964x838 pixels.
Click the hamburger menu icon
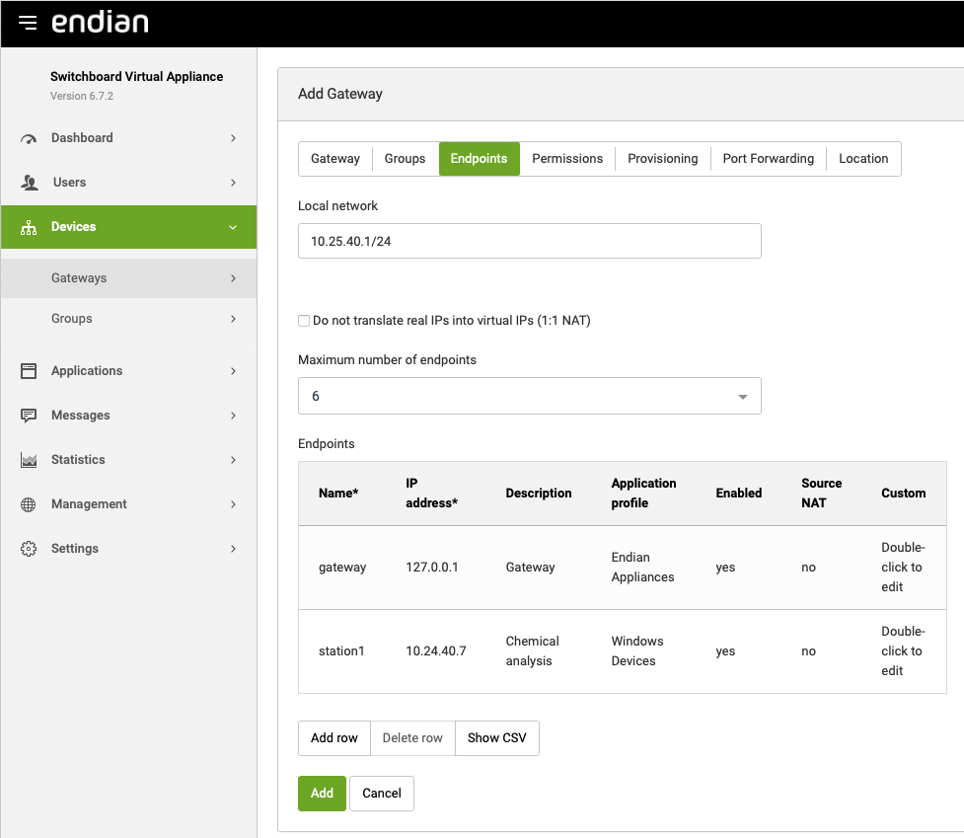tap(28, 23)
